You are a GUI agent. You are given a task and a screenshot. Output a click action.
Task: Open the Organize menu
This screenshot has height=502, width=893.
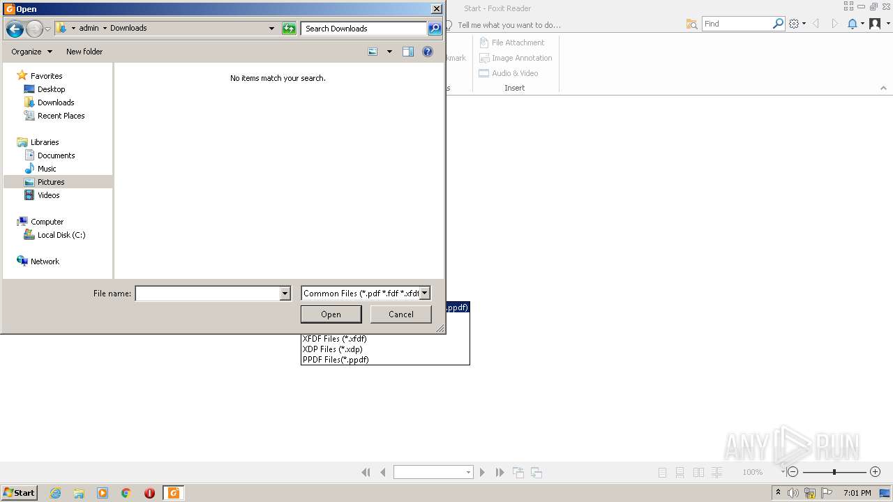click(31, 52)
